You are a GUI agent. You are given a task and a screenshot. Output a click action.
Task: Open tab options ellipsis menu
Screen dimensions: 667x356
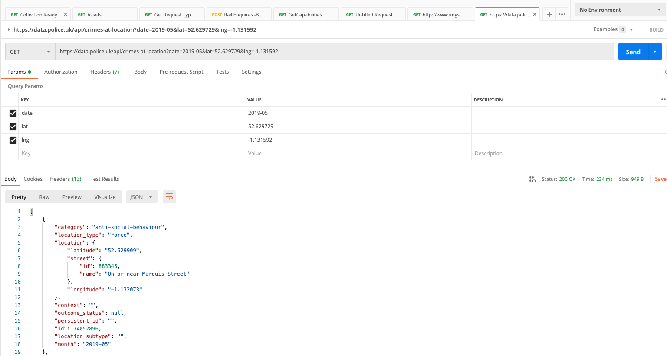[x=562, y=14]
